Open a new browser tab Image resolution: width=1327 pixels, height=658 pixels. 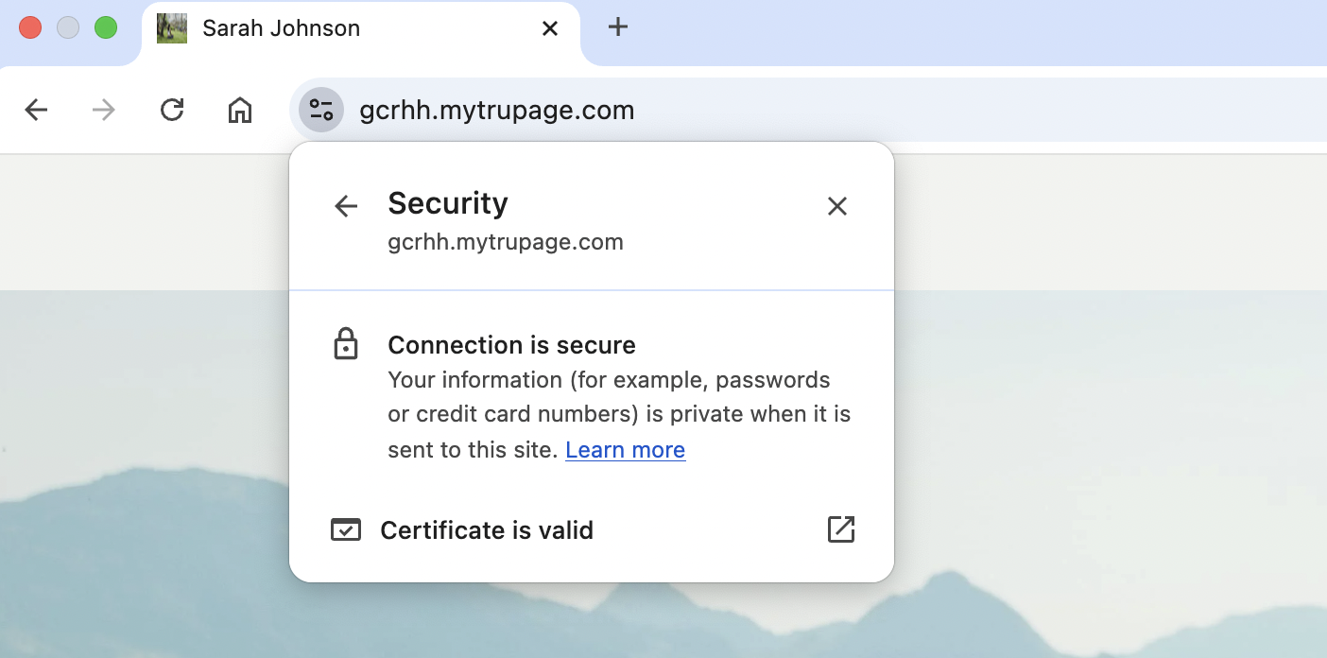click(618, 27)
